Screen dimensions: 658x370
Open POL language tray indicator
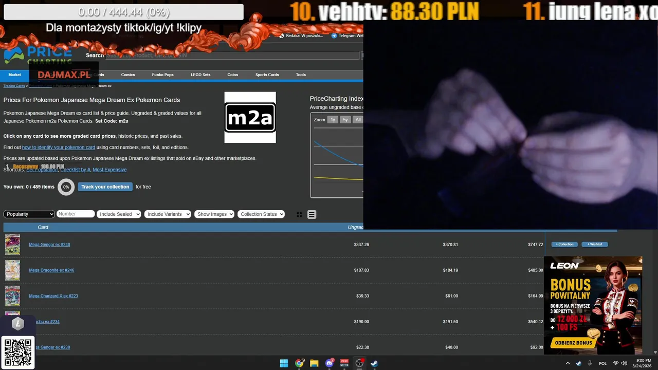coord(602,363)
